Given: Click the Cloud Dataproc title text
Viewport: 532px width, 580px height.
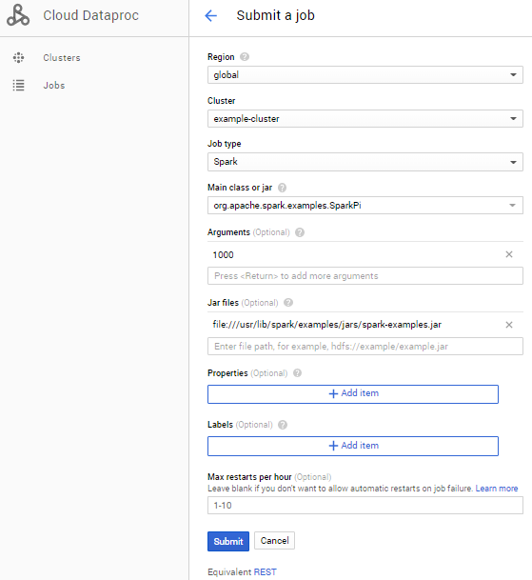Looking at the screenshot, I should pos(90,15).
